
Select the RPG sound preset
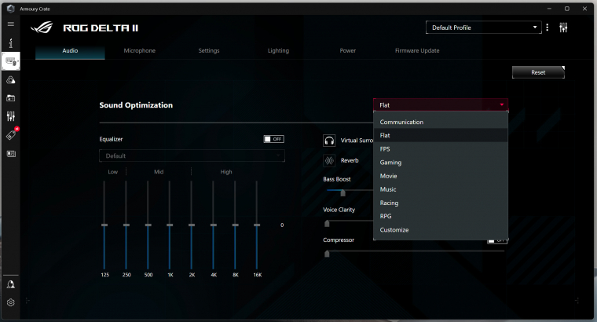tap(441, 216)
